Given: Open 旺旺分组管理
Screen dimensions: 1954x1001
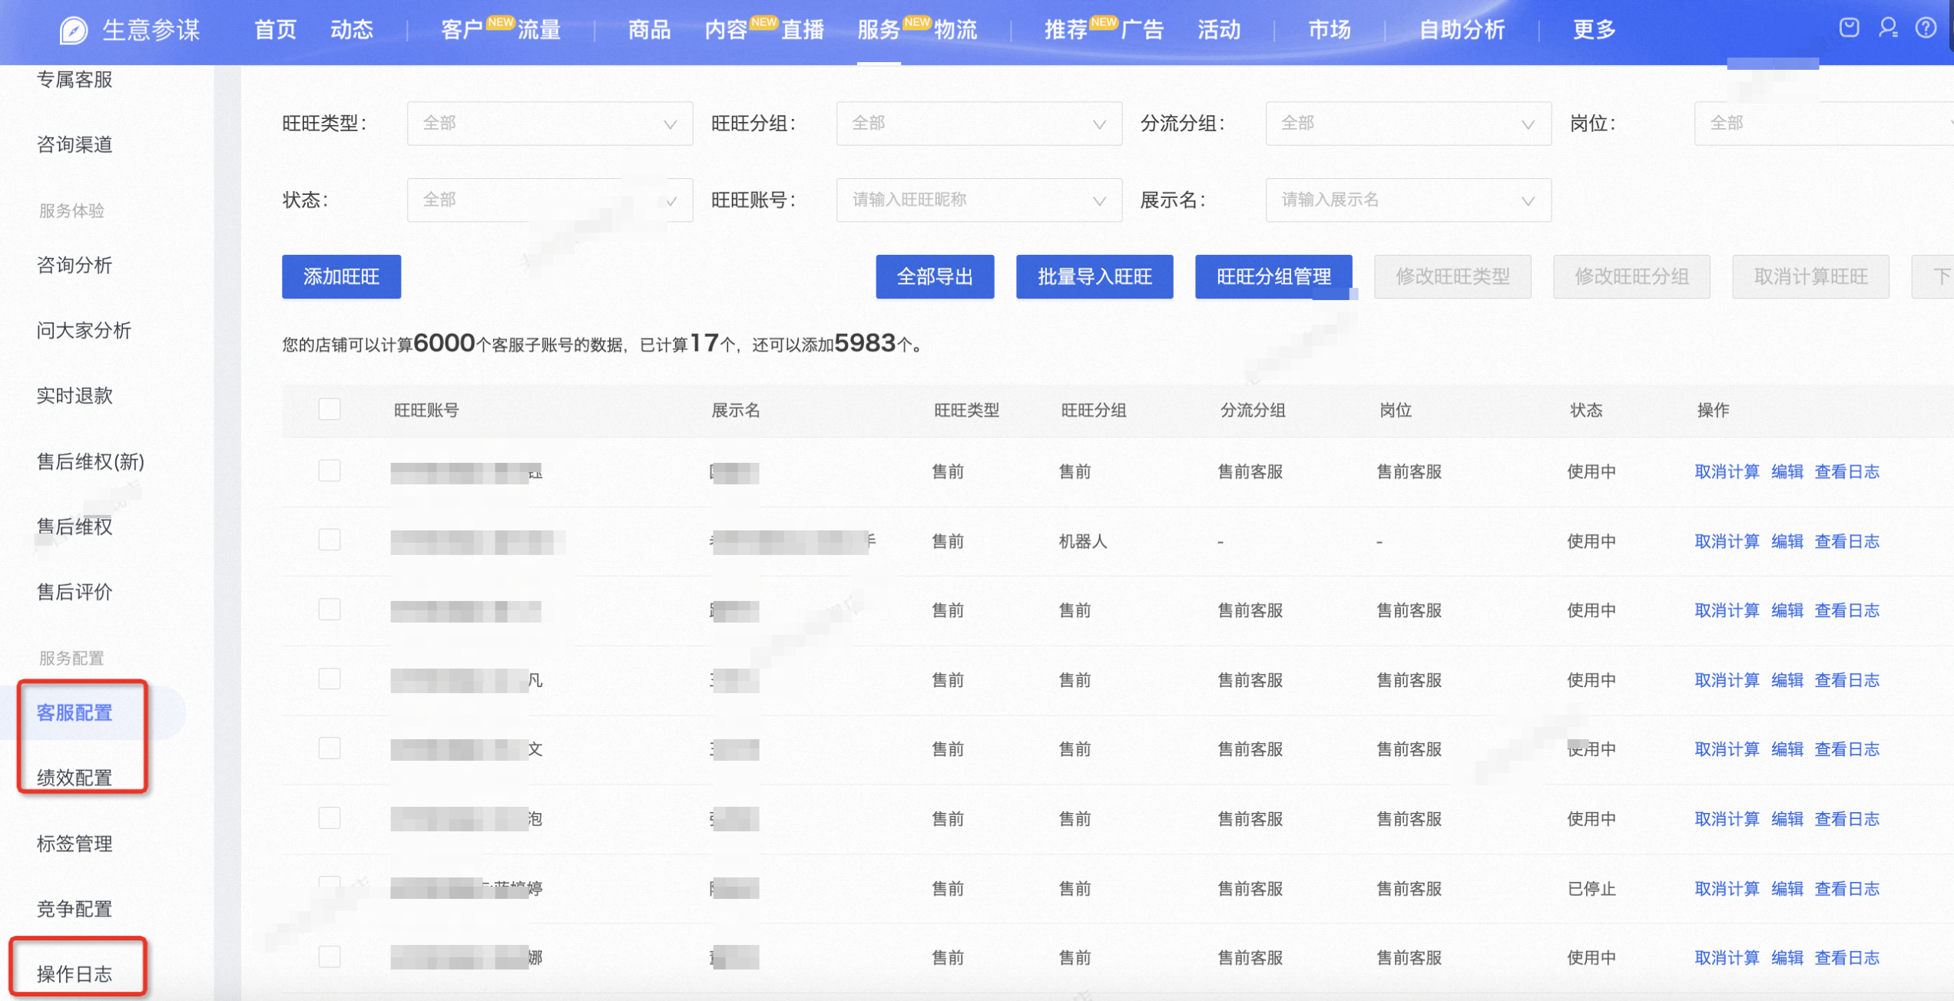Looking at the screenshot, I should click(x=1273, y=276).
